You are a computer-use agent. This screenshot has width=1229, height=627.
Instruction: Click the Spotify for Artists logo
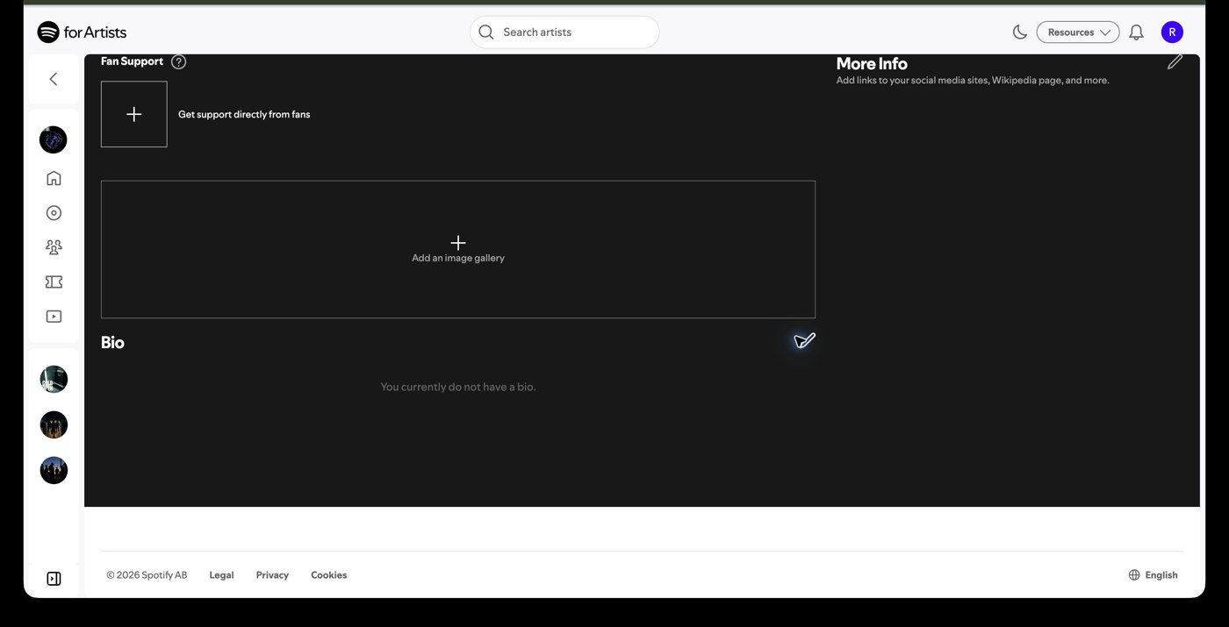(82, 32)
